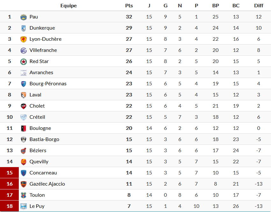Click the Boulogne team crest
The width and height of the screenshot is (271, 212).
pos(24,128)
